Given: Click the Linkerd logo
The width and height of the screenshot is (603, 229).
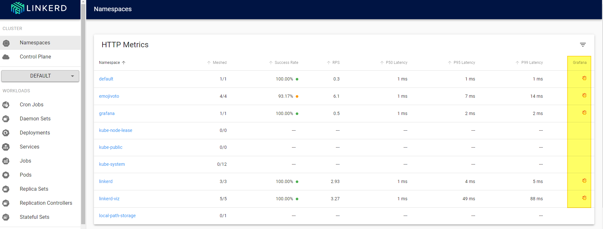Looking at the screenshot, I should coord(39,8).
